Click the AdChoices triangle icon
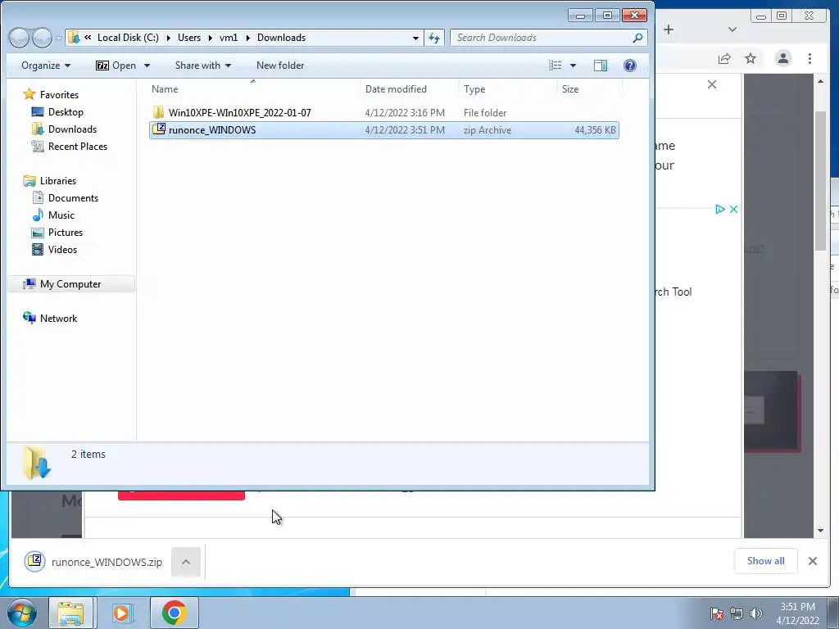 pos(720,209)
